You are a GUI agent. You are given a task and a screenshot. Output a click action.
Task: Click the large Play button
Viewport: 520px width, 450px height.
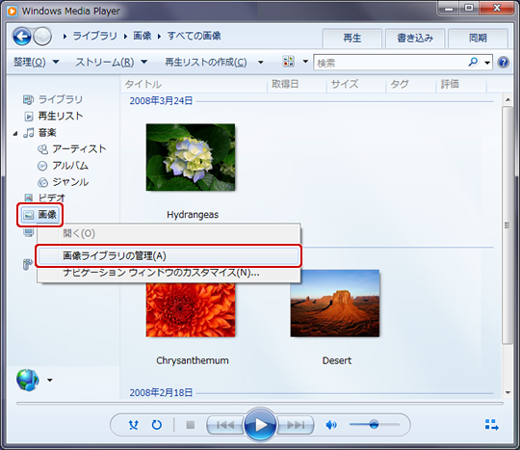tap(260, 424)
